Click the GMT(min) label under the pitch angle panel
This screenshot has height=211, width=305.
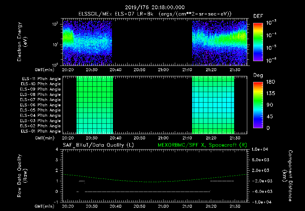pos(45,138)
